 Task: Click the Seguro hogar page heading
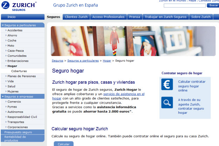tap(68, 71)
